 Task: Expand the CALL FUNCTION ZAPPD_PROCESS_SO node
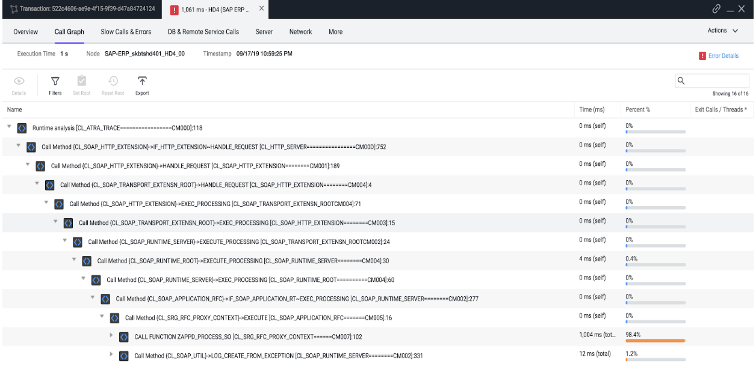(111, 335)
